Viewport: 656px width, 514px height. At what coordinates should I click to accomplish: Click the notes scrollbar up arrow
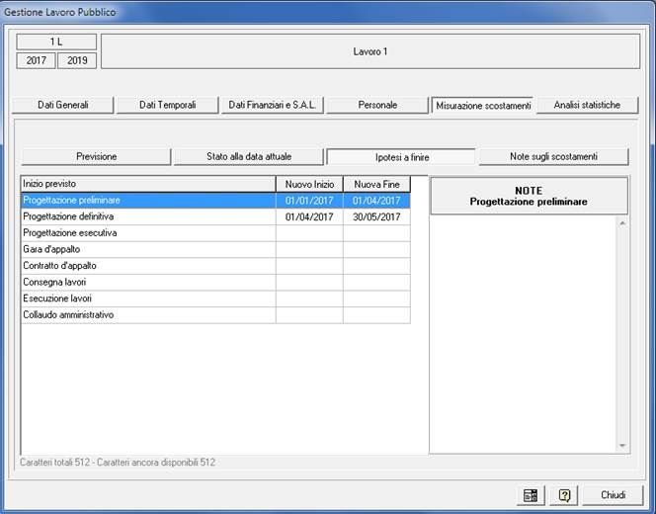621,222
